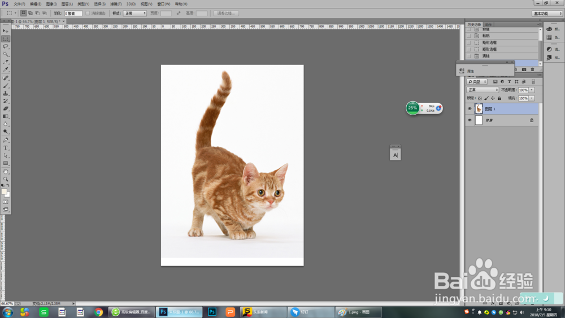Open the 填充 fill slider arrow

pyautogui.click(x=532, y=98)
